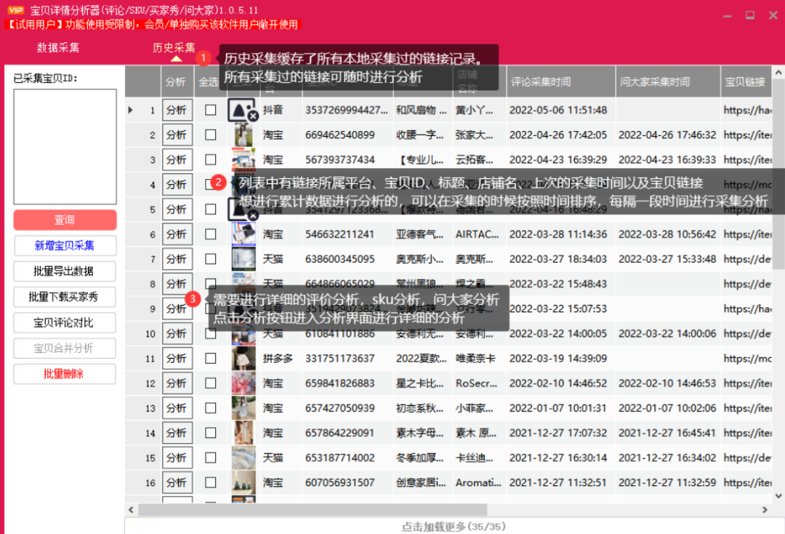Image resolution: width=785 pixels, height=534 pixels.
Task: Click row 1 current-row arrow indicator
Action: [131, 111]
